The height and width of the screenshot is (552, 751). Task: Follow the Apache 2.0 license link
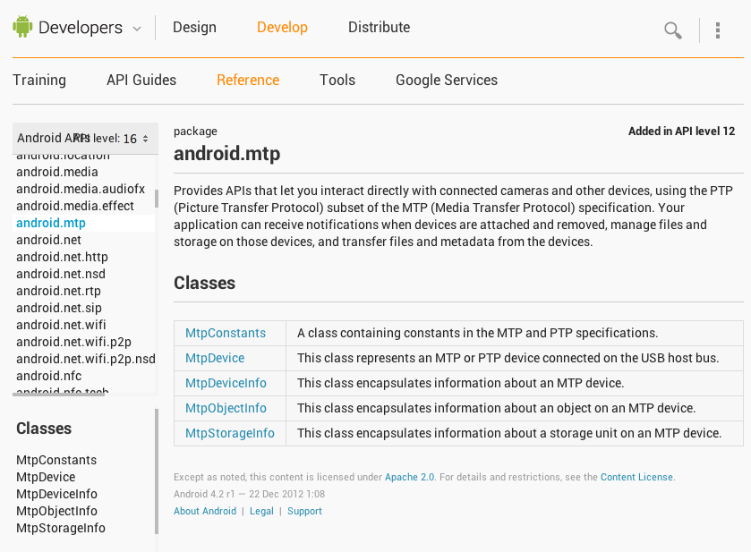(x=409, y=477)
